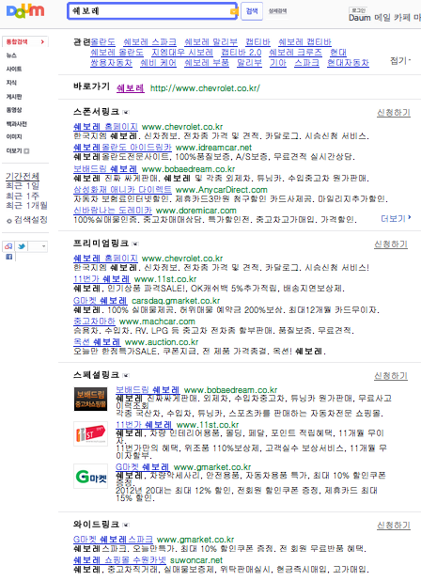The width and height of the screenshot is (421, 581).
Task: Click related search 쉐보레 크루즈
Action: pos(295,53)
